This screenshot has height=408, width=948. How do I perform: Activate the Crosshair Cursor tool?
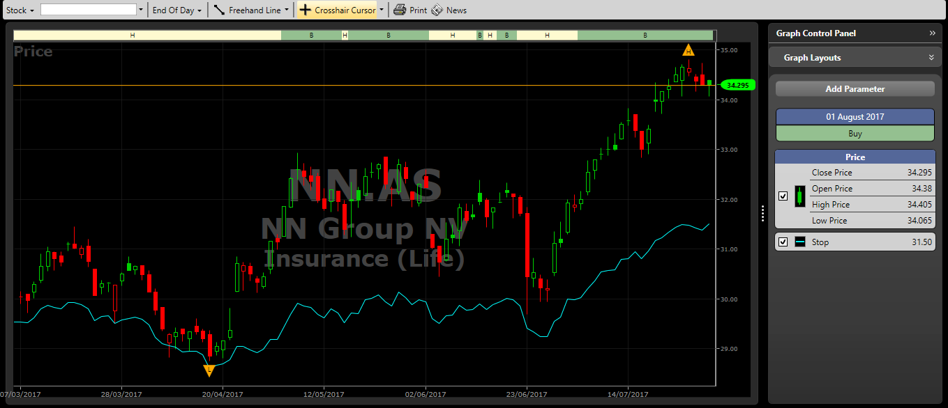tap(337, 10)
